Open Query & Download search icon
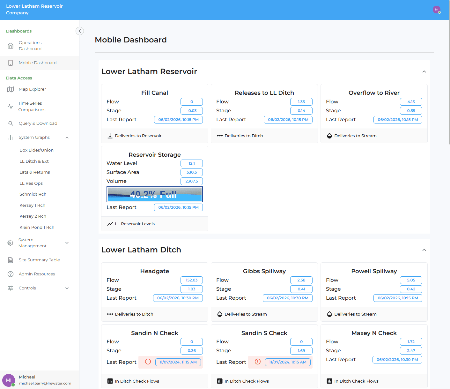 (11, 123)
